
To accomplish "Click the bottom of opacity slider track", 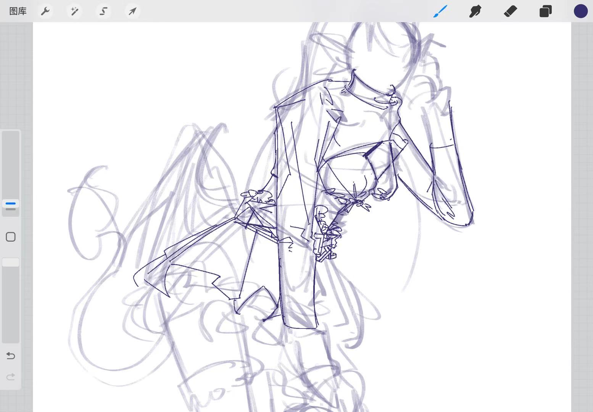I will coord(11,338).
